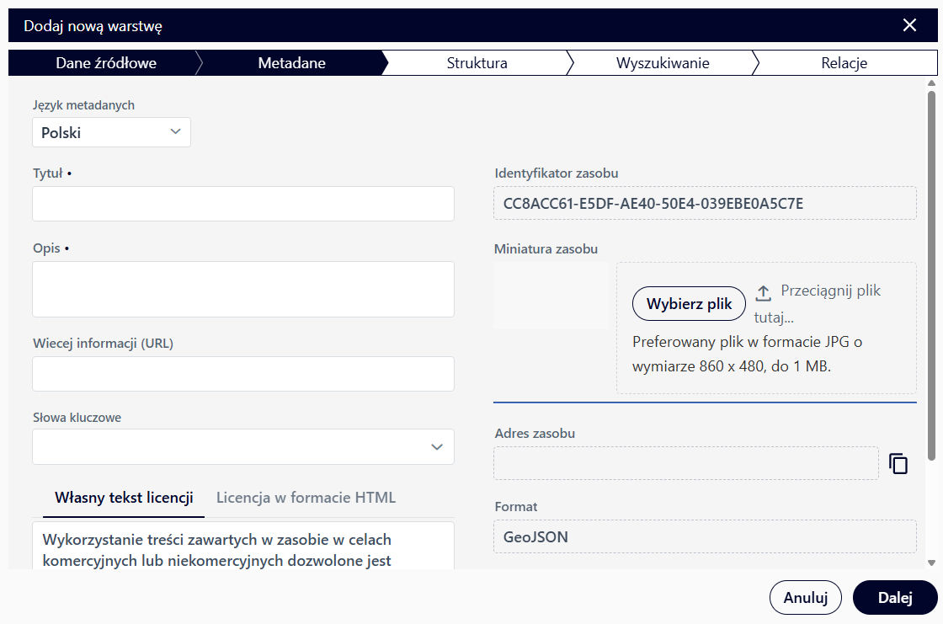
Task: Open the Język metadanych language dropdown
Action: [x=111, y=132]
